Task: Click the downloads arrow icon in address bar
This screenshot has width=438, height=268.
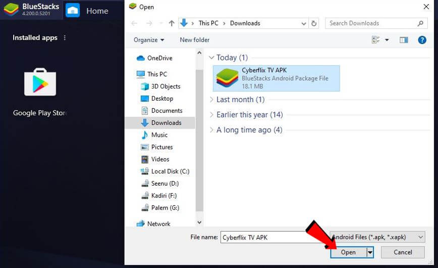Action: click(x=184, y=23)
